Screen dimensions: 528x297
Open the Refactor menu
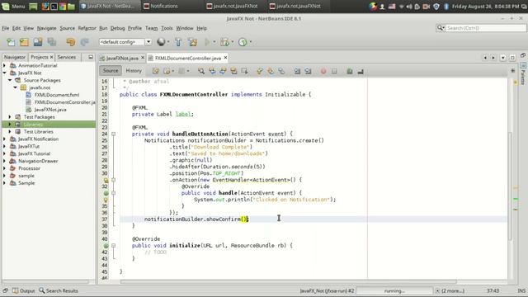[87, 28]
